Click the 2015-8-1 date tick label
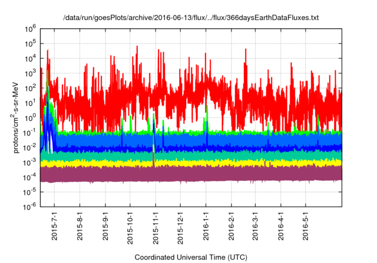This screenshot has height=263, width=377. pyautogui.click(x=80, y=225)
